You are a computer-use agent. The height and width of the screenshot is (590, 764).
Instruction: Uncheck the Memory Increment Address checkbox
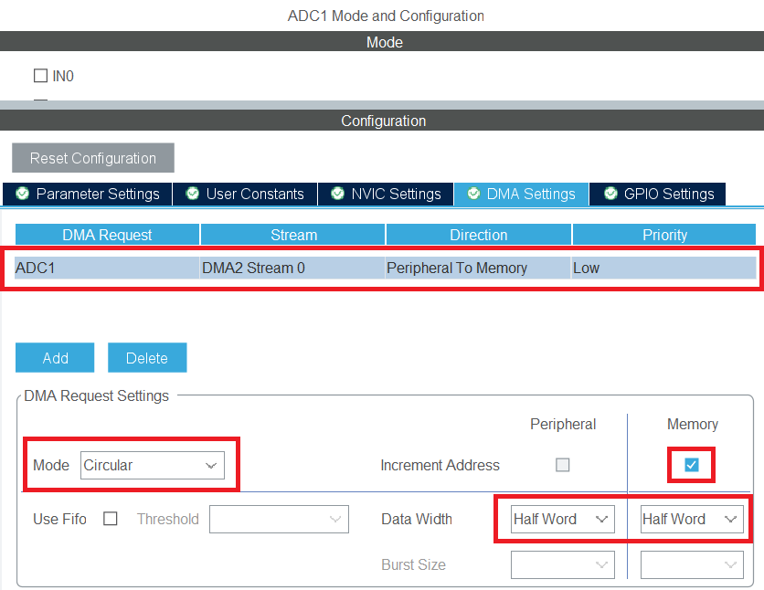point(692,465)
